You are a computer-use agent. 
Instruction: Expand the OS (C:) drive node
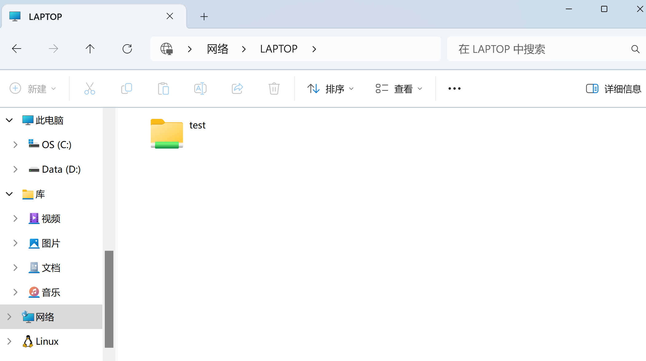pos(15,144)
